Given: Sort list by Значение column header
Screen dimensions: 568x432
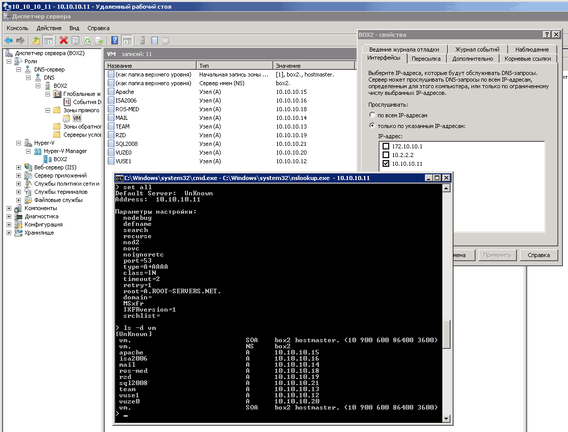Looking at the screenshot, I should pyautogui.click(x=314, y=66).
